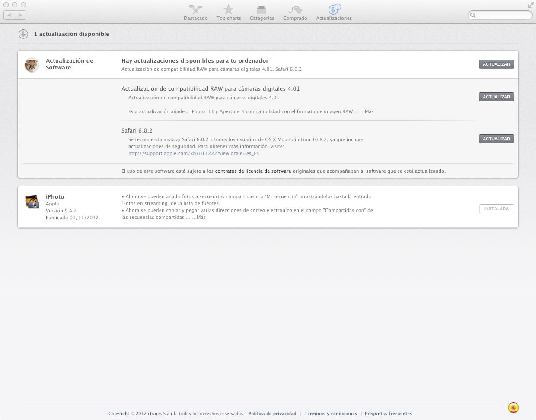Open the Apple support HT1222 link

pyautogui.click(x=193, y=153)
